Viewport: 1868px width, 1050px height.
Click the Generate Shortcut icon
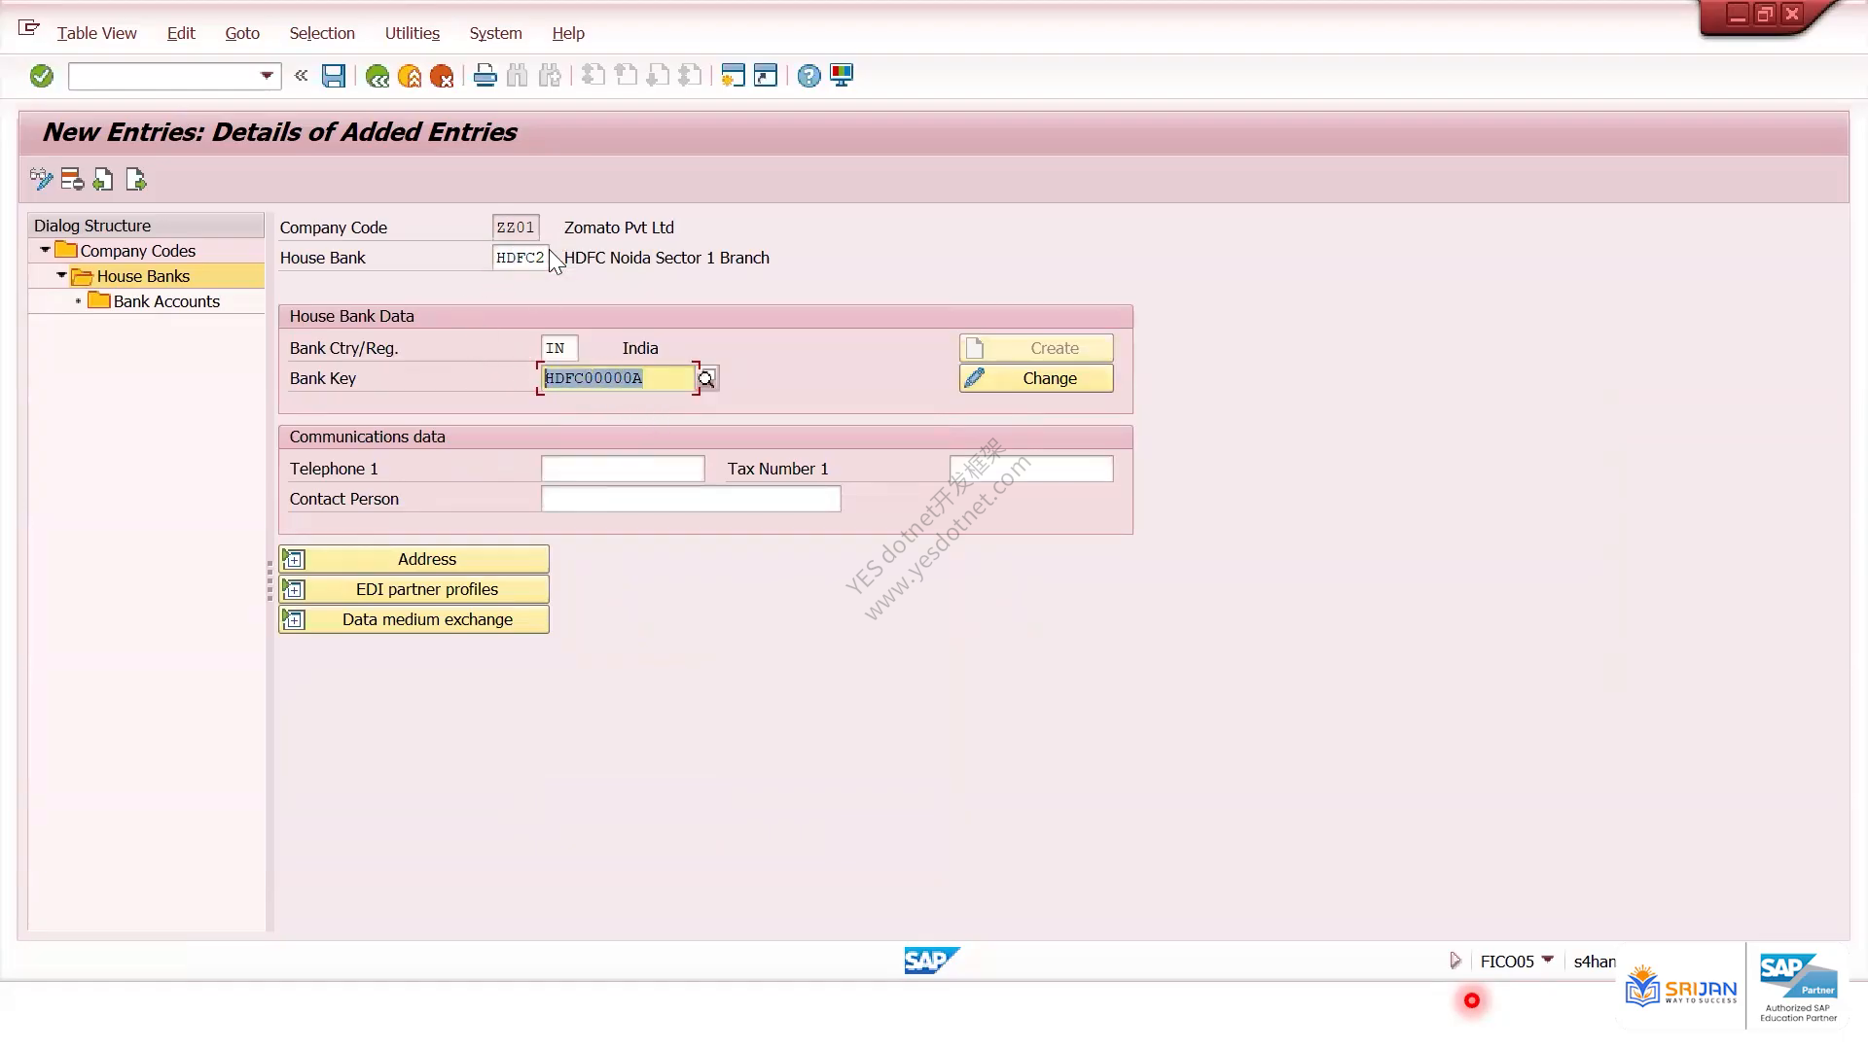(x=766, y=76)
